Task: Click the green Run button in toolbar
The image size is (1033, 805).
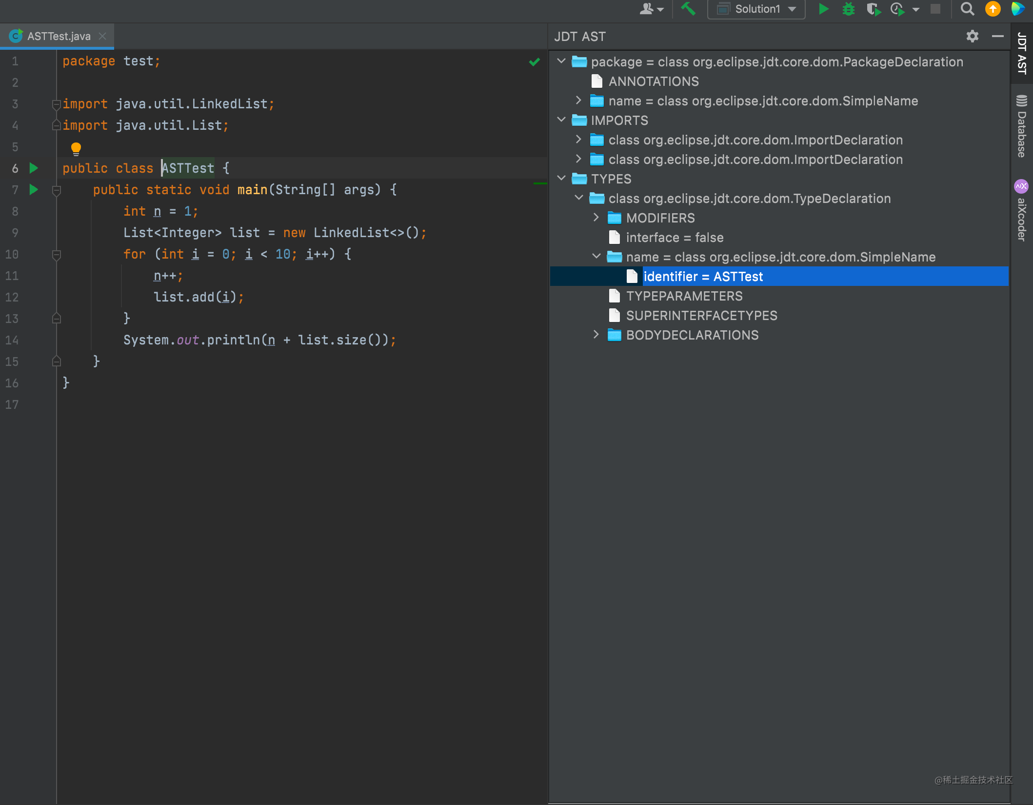Action: tap(823, 9)
